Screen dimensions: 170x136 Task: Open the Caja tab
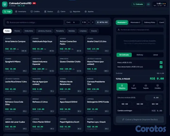click(x=7, y=12)
